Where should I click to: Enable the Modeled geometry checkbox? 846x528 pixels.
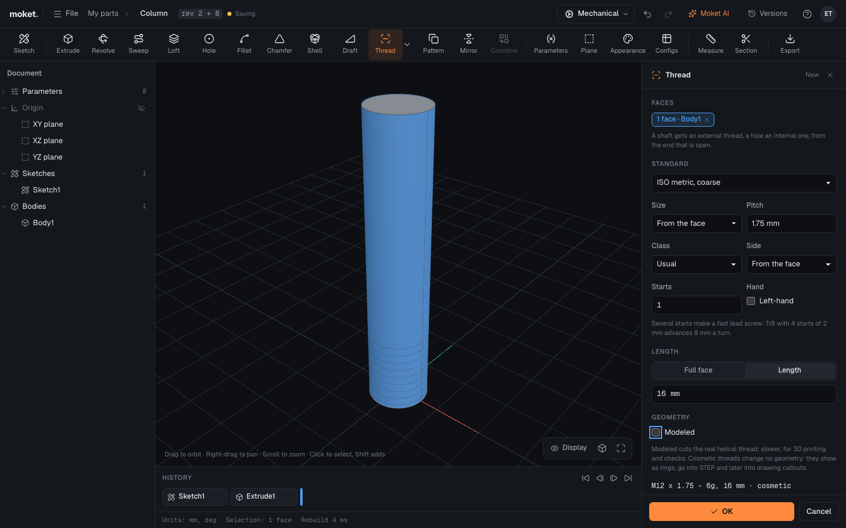point(656,432)
